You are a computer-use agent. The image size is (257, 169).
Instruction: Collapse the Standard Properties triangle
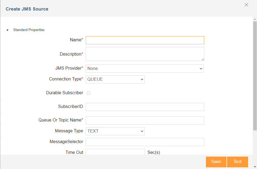pos(7,30)
